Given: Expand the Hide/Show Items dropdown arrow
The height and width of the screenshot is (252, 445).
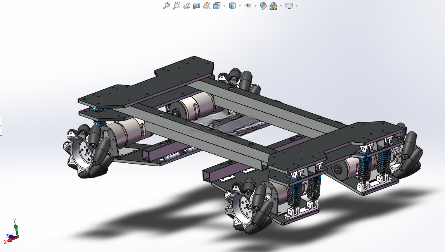Looking at the screenshot, I should [255, 6].
